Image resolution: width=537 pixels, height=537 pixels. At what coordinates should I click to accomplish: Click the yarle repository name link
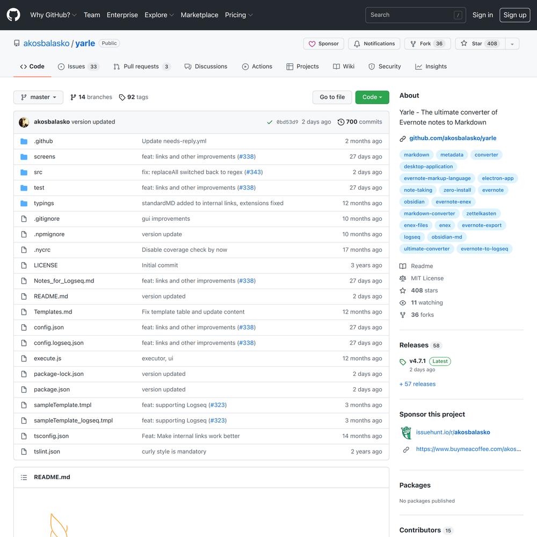pos(85,43)
